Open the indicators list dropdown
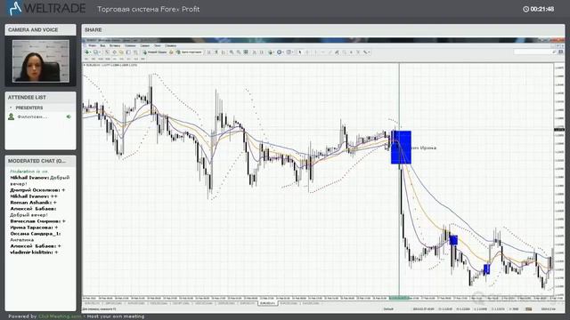Viewport: 570px width, 320px height. (271, 52)
